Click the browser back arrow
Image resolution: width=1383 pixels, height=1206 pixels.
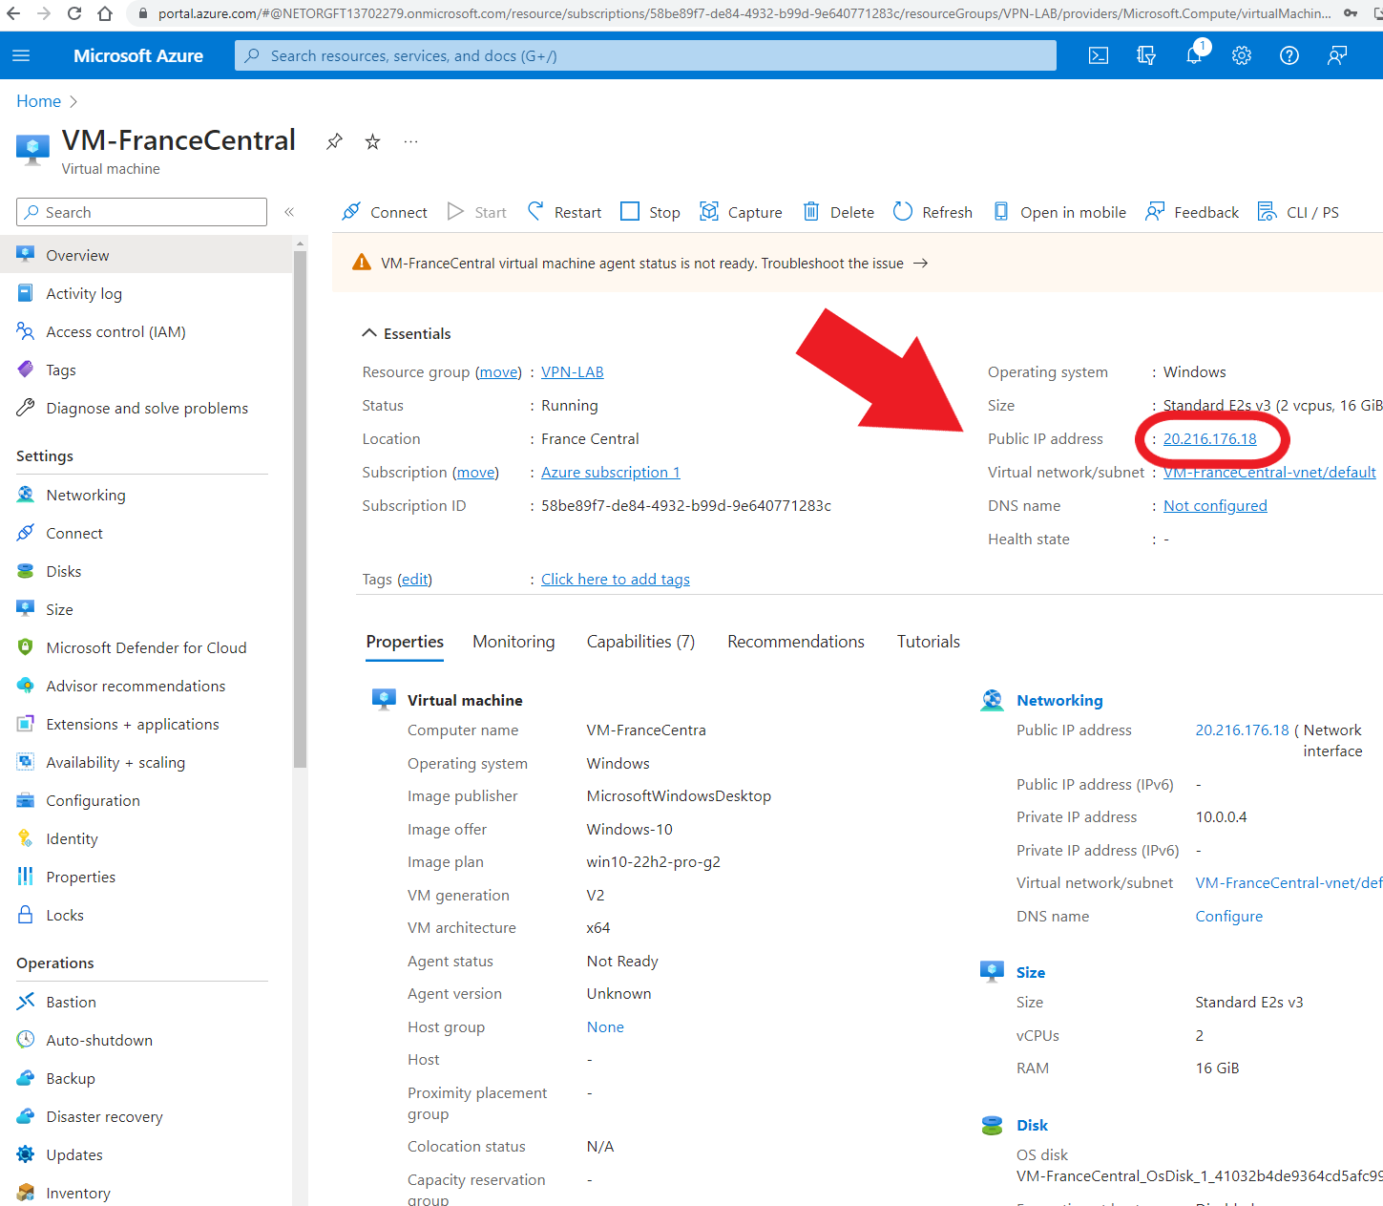pyautogui.click(x=13, y=13)
